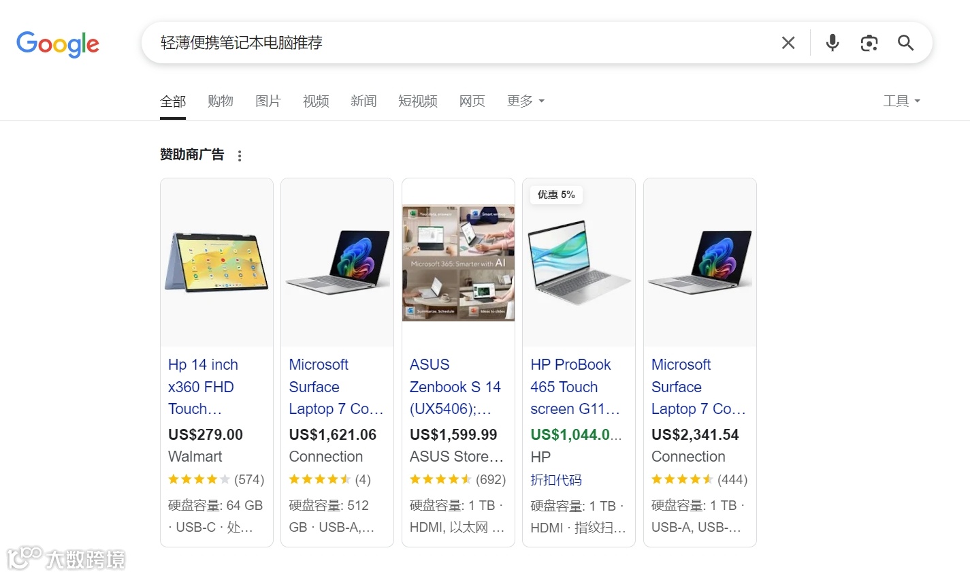
Task: Focus the search field containing 轻薄便携笔记本电脑推荐
Action: tap(463, 43)
